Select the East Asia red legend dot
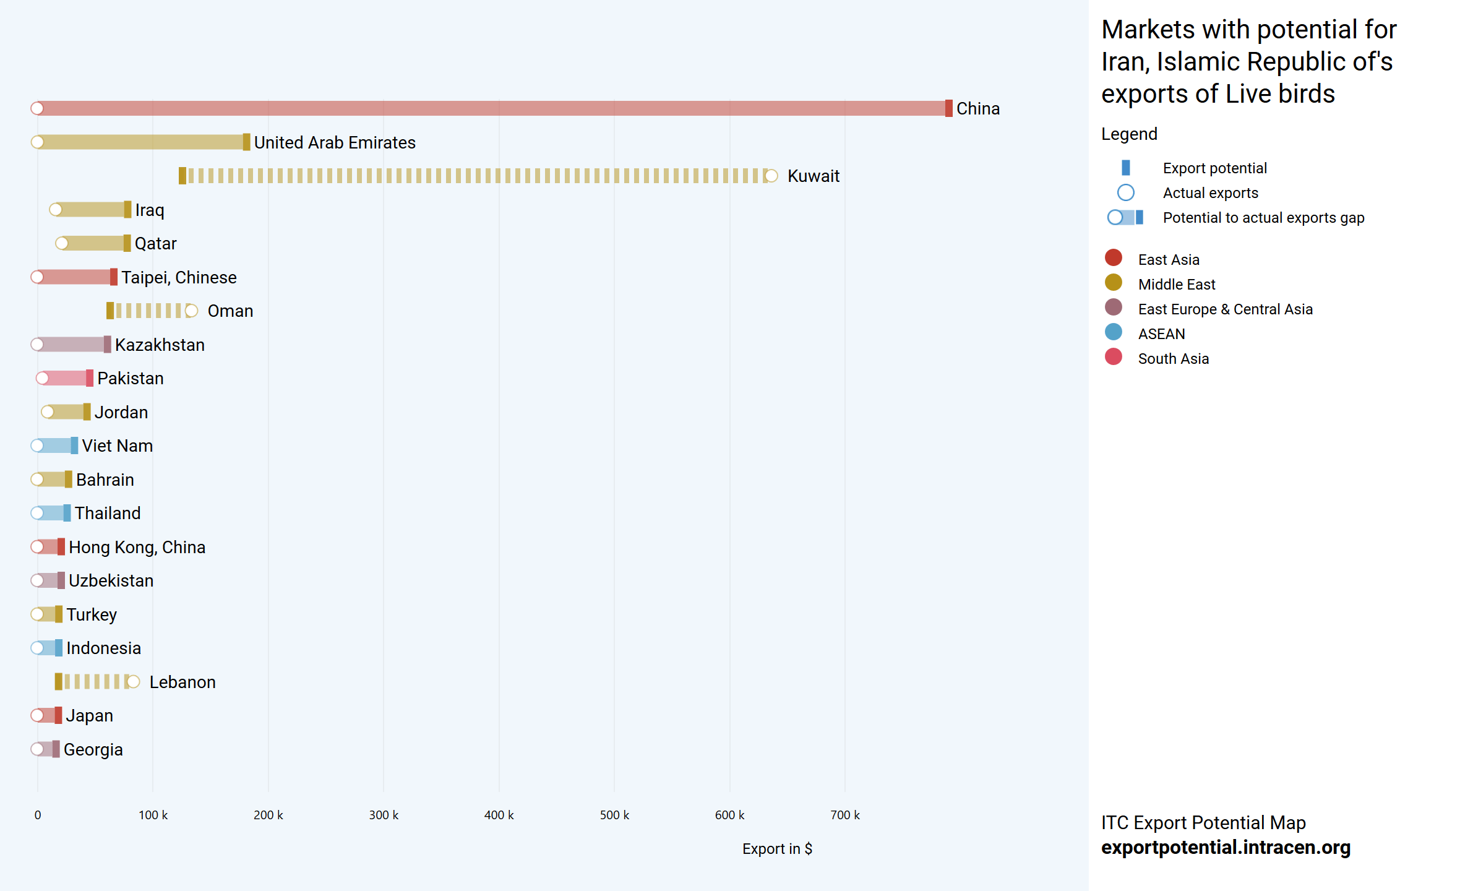Screen dimensions: 1460x891 pos(1113,258)
